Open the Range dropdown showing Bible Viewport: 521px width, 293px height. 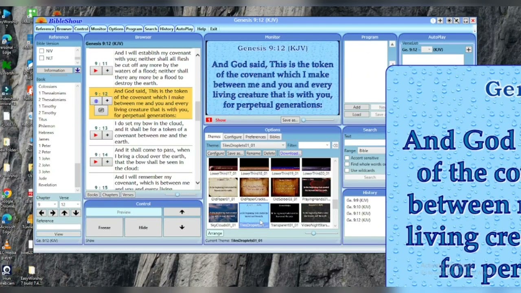(x=371, y=151)
